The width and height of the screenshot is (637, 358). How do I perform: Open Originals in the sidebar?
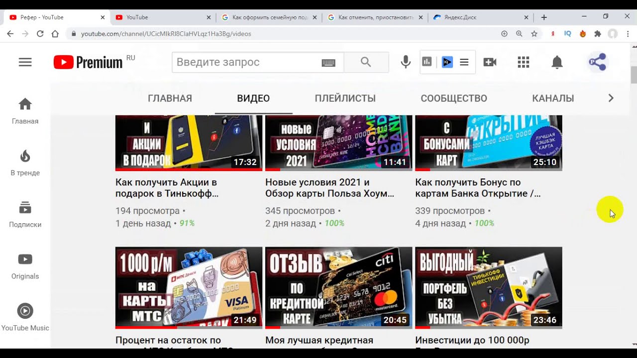[25, 267]
